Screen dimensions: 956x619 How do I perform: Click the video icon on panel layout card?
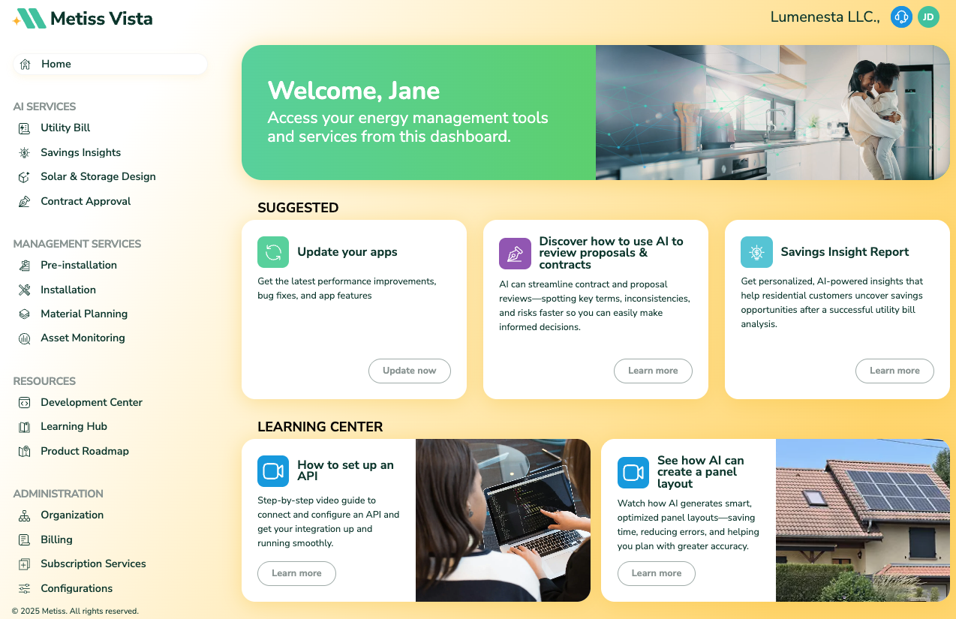click(x=633, y=473)
